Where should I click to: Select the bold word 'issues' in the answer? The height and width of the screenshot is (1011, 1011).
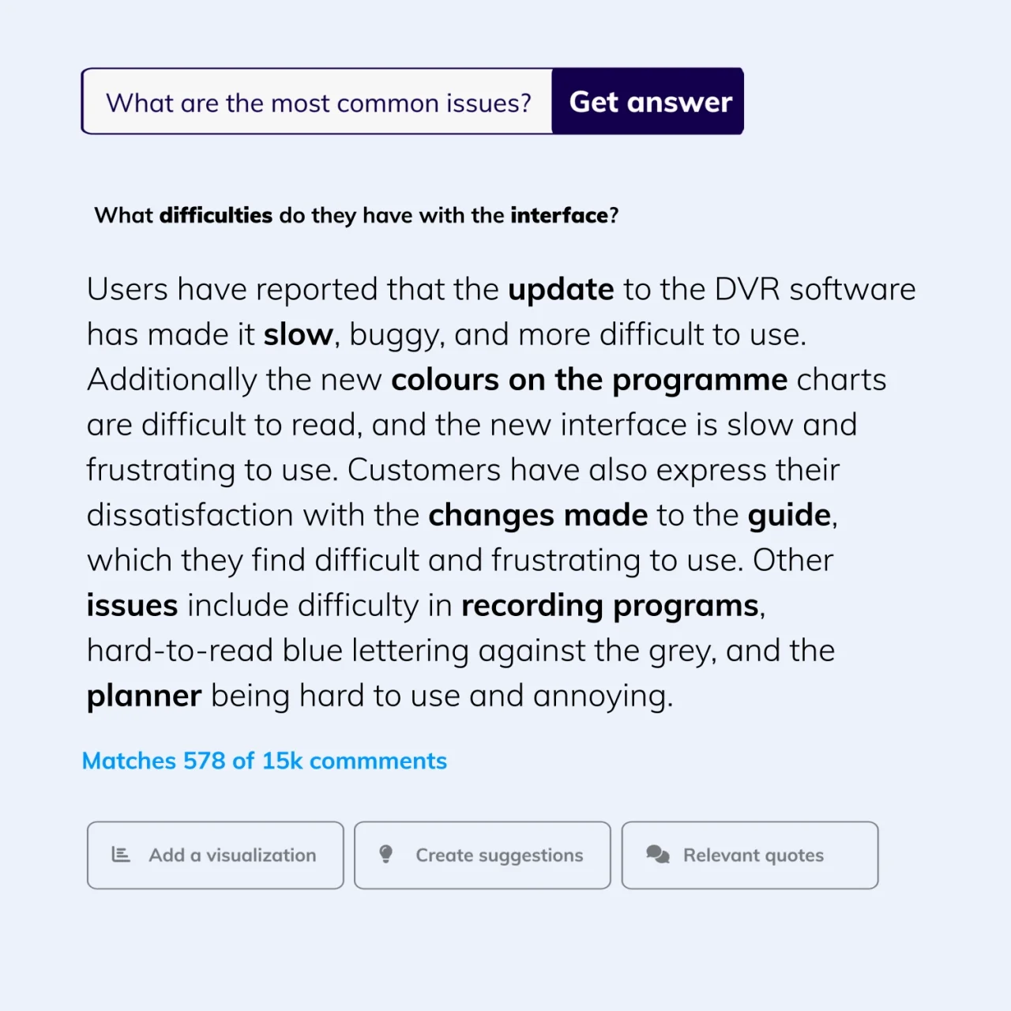click(x=133, y=606)
